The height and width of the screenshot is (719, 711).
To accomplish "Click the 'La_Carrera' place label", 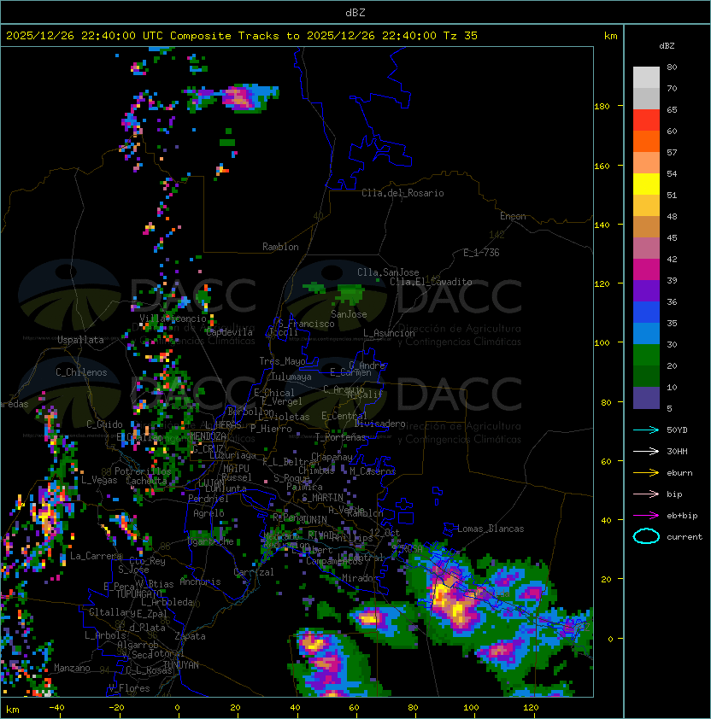I will 97,556.
